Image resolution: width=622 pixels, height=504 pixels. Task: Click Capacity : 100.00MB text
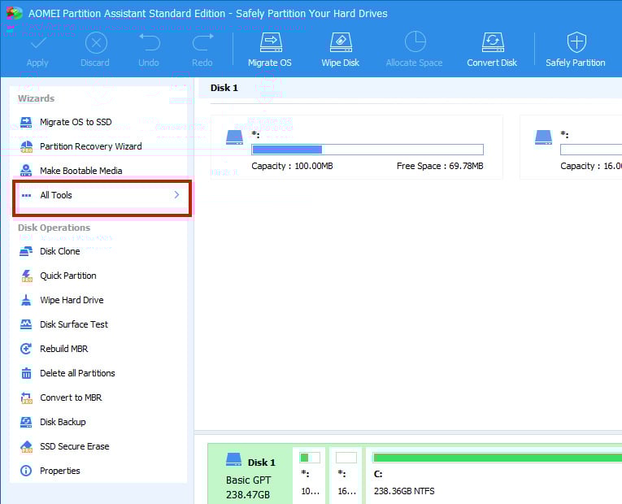pos(293,166)
